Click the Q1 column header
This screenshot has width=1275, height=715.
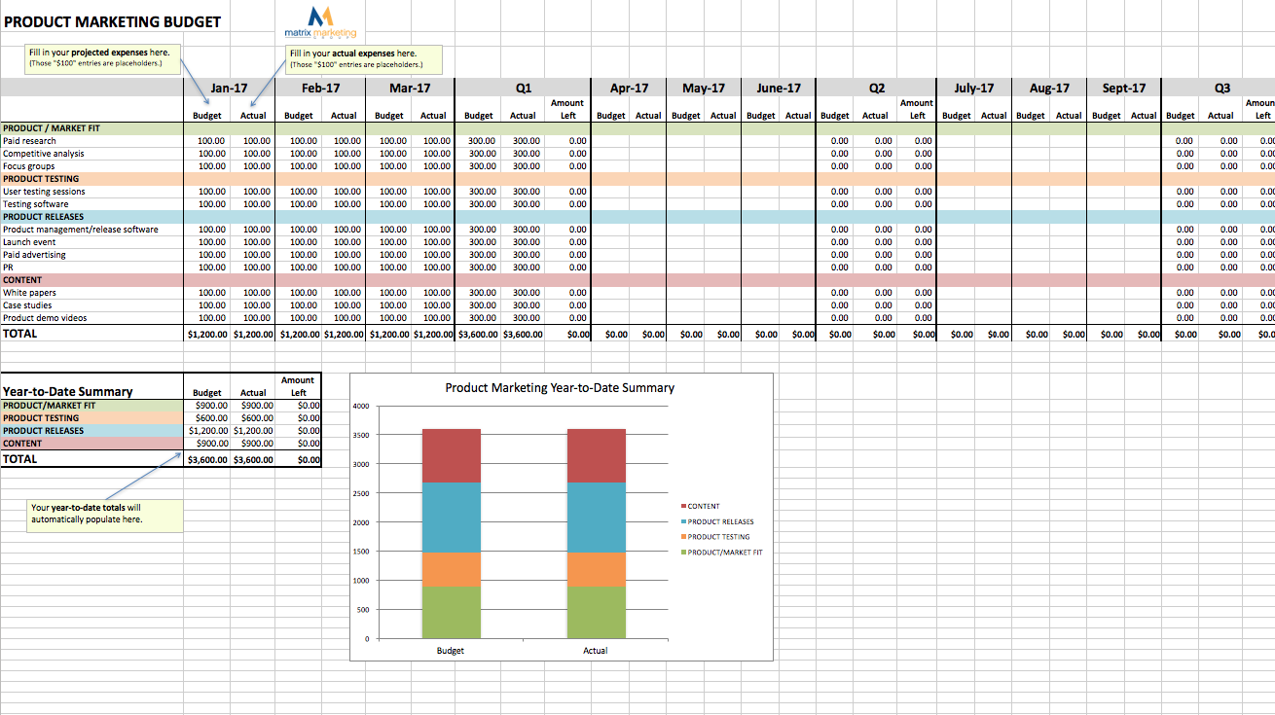point(524,88)
